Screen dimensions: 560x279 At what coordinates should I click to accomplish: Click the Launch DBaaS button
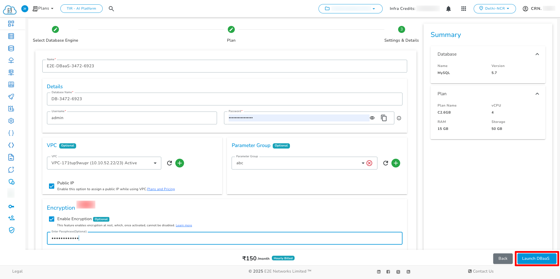point(536,258)
